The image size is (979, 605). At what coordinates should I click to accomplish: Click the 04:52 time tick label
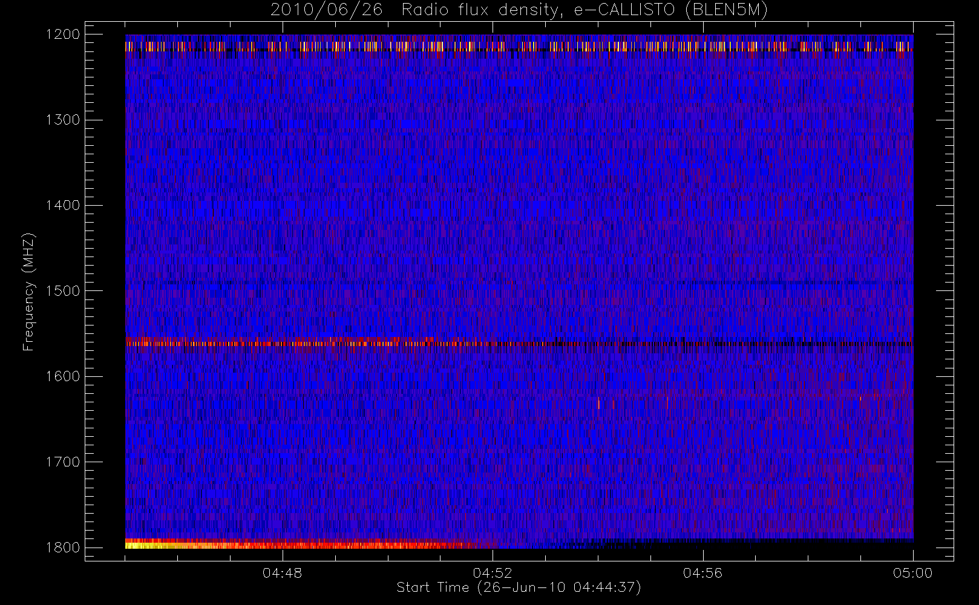click(493, 573)
